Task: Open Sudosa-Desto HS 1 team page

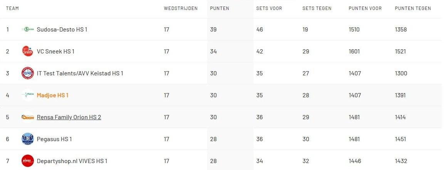Action: (x=62, y=30)
